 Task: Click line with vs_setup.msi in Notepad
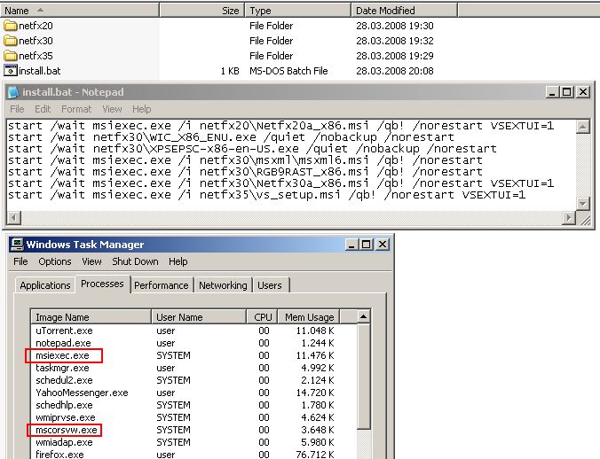click(x=266, y=195)
